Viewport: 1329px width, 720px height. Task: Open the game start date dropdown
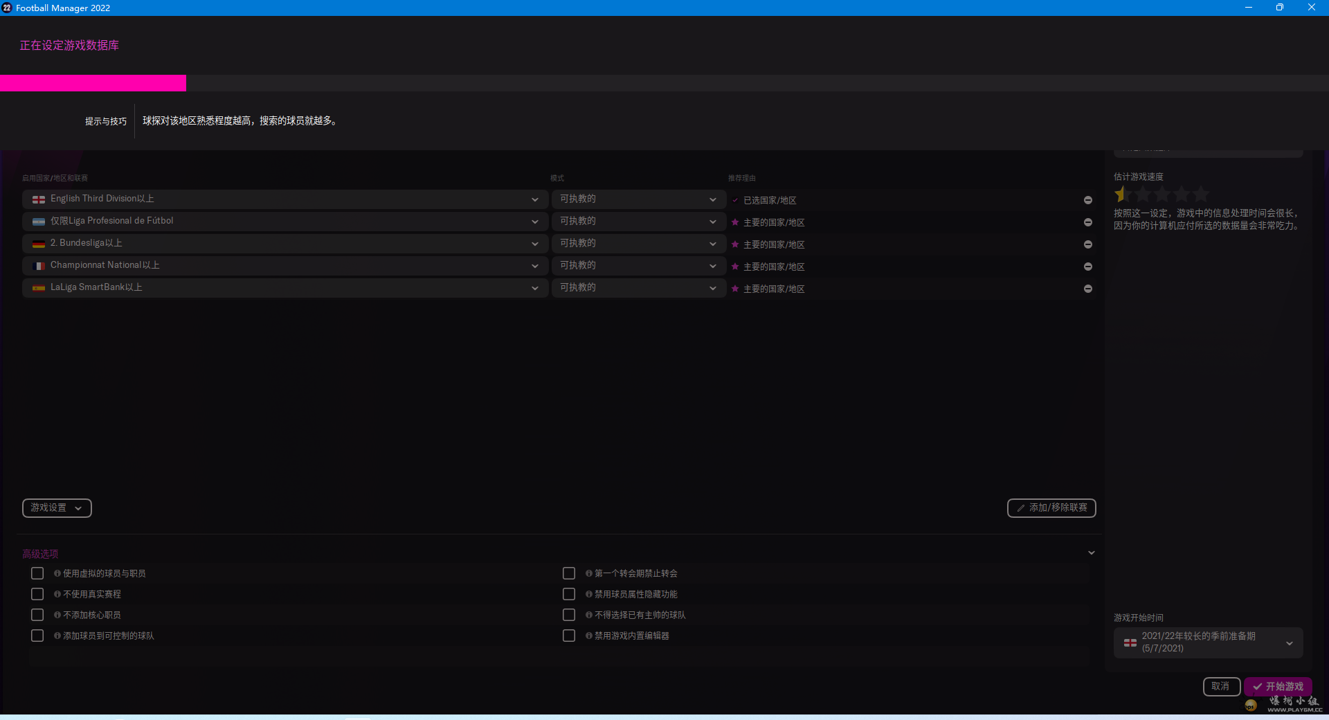click(1208, 642)
